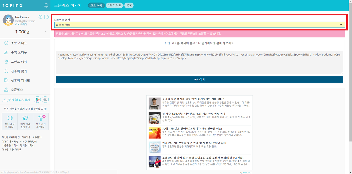Click the logout icon beside RedSwan
The image size is (352, 174).
pos(46,17)
